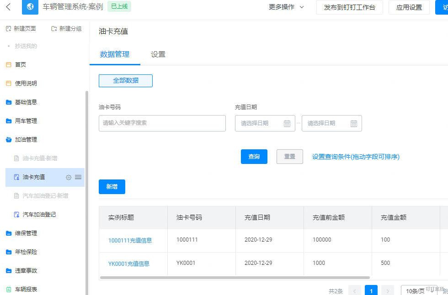
Task: Click the 用车管理 folder icon
Action: tap(9, 121)
